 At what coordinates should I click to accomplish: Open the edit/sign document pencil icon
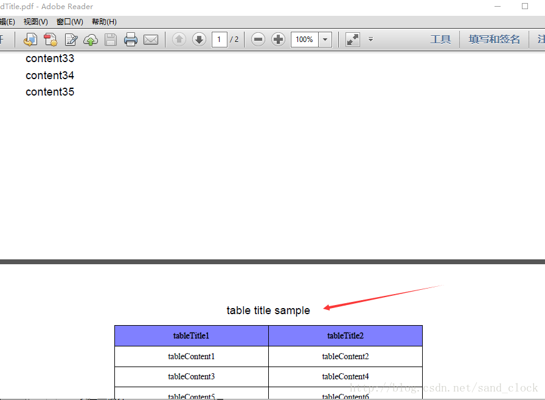[71, 40]
